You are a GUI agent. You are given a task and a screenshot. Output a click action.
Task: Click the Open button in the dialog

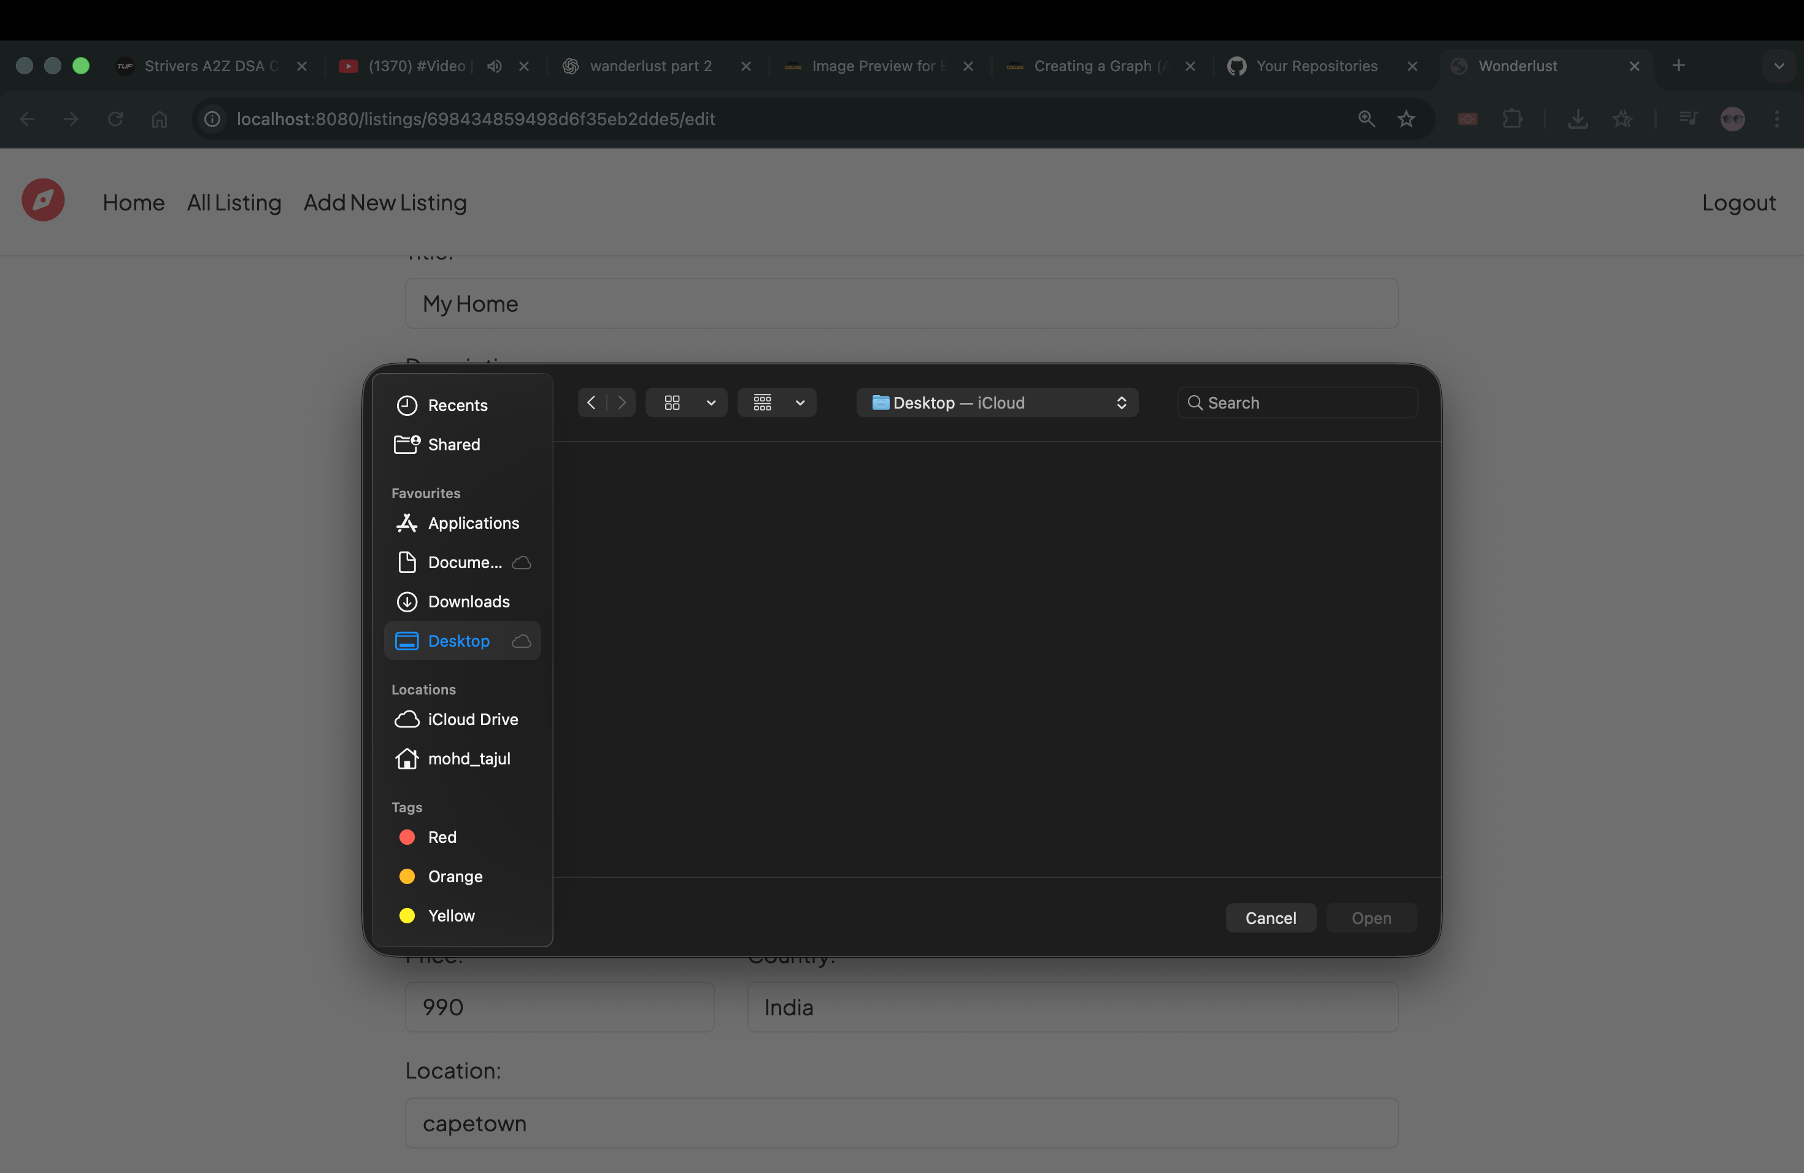coord(1372,918)
